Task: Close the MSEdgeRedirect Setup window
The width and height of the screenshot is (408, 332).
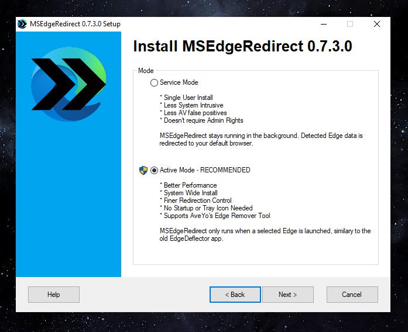Action: point(377,24)
